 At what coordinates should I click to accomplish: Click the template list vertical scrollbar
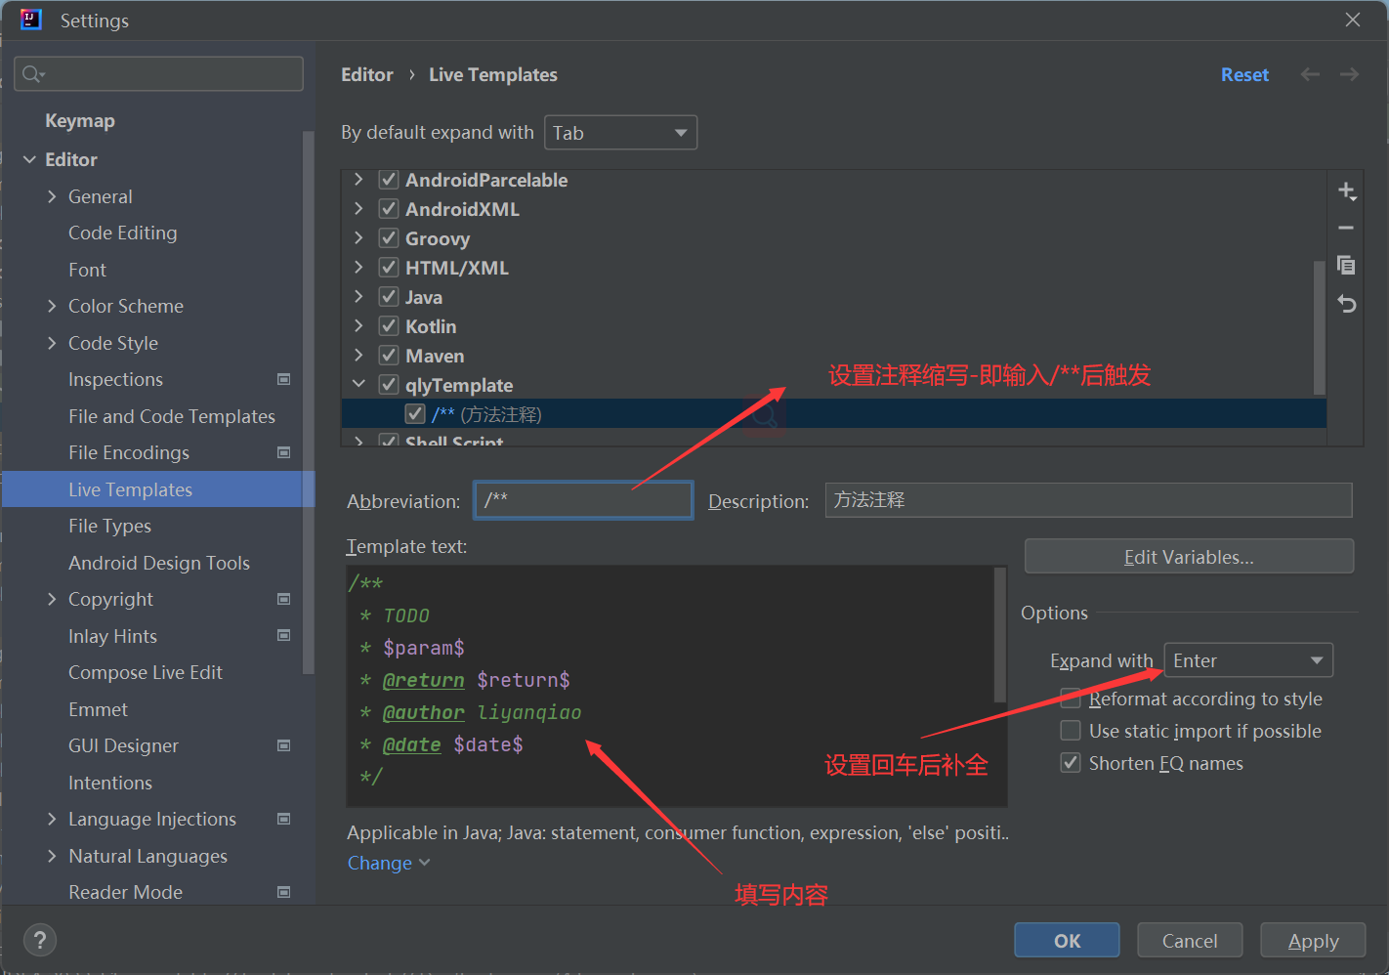pyautogui.click(x=1320, y=327)
